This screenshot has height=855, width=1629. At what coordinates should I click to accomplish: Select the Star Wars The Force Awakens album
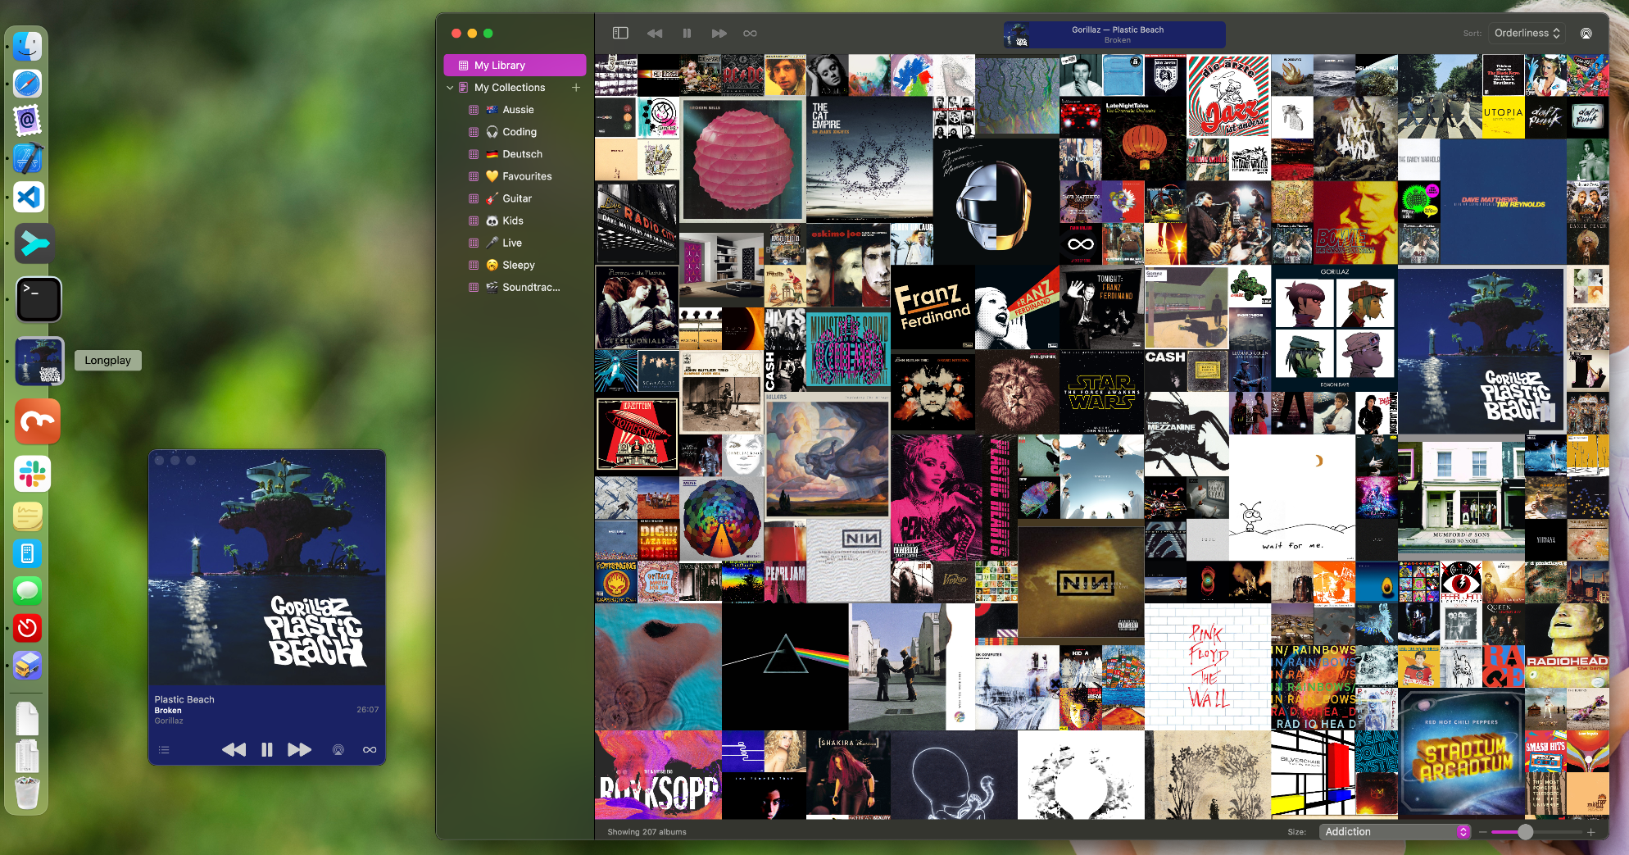coord(1102,393)
